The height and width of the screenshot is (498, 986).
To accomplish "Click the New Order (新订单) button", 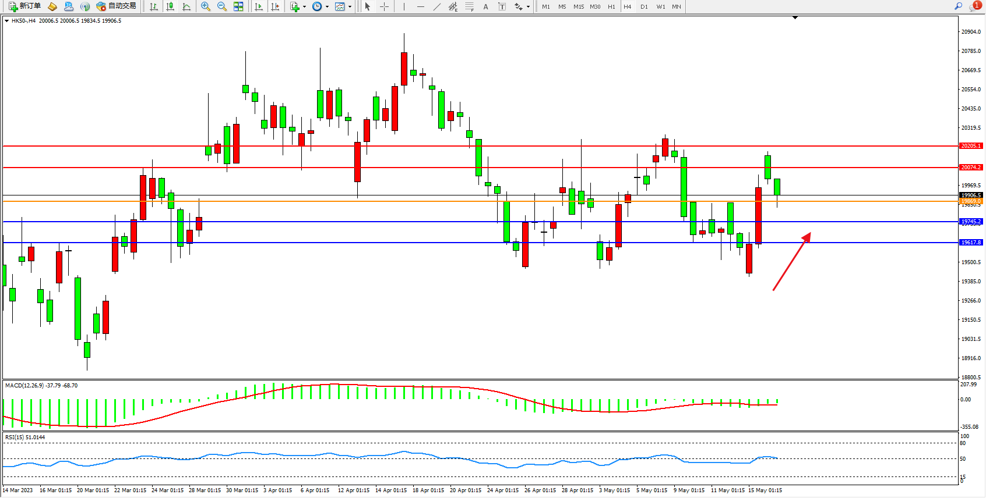I will click(x=24, y=6).
